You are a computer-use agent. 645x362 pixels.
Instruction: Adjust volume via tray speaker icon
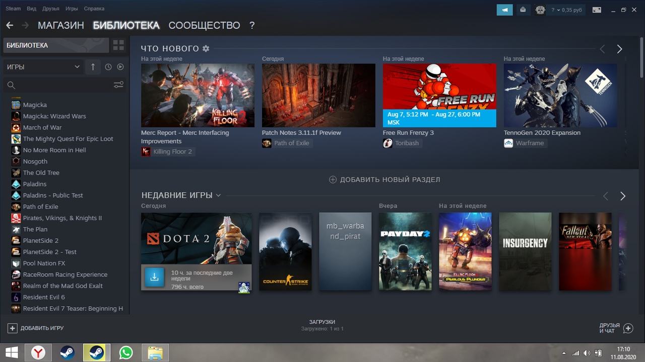coord(587,353)
